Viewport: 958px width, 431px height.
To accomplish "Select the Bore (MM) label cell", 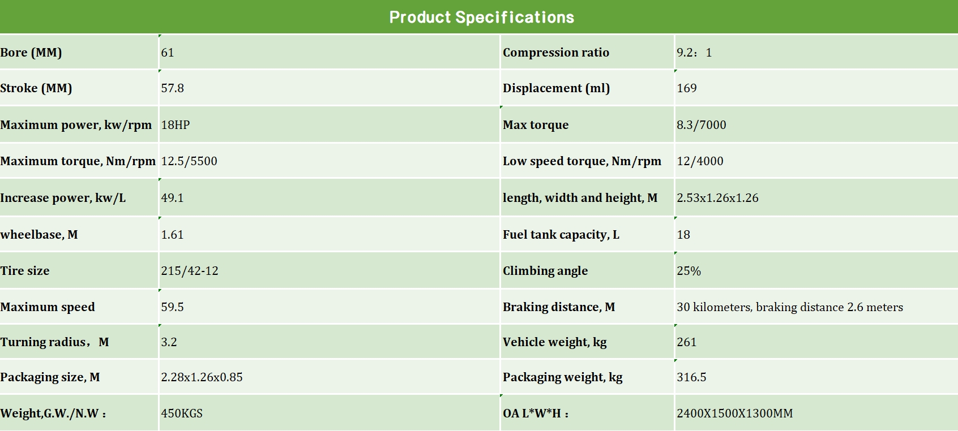I will click(31, 53).
